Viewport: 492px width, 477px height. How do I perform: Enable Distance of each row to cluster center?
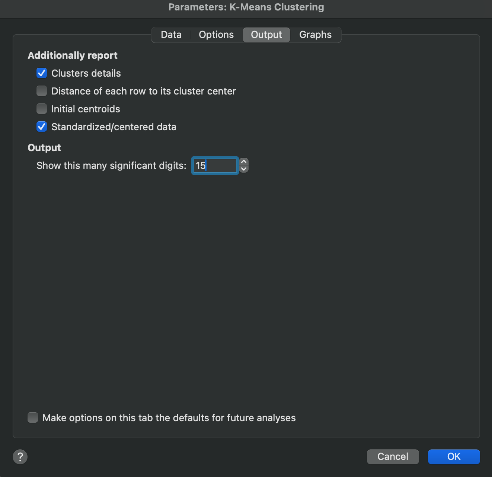42,91
